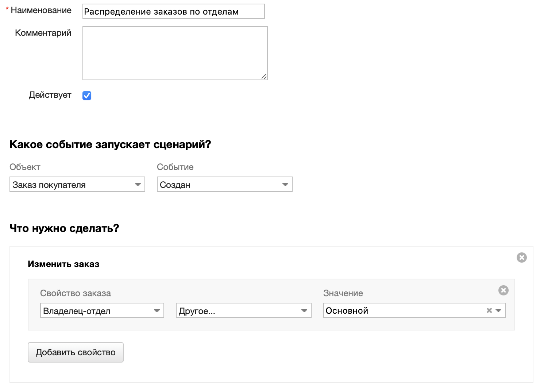Uncheck the 'Действует' checkbox

click(87, 96)
